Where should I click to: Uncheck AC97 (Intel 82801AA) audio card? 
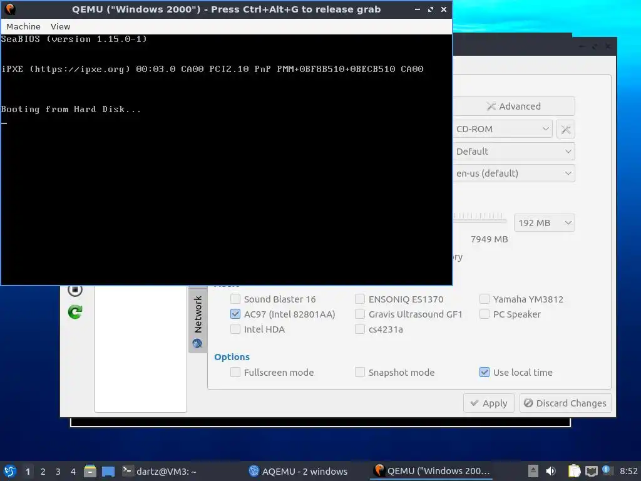coord(235,314)
